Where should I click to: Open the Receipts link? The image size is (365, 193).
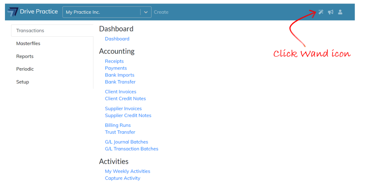pos(114,61)
